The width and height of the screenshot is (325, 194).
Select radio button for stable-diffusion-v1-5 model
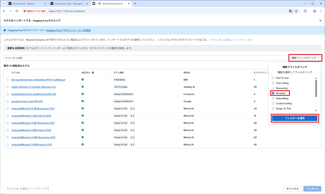(x=8, y=87)
